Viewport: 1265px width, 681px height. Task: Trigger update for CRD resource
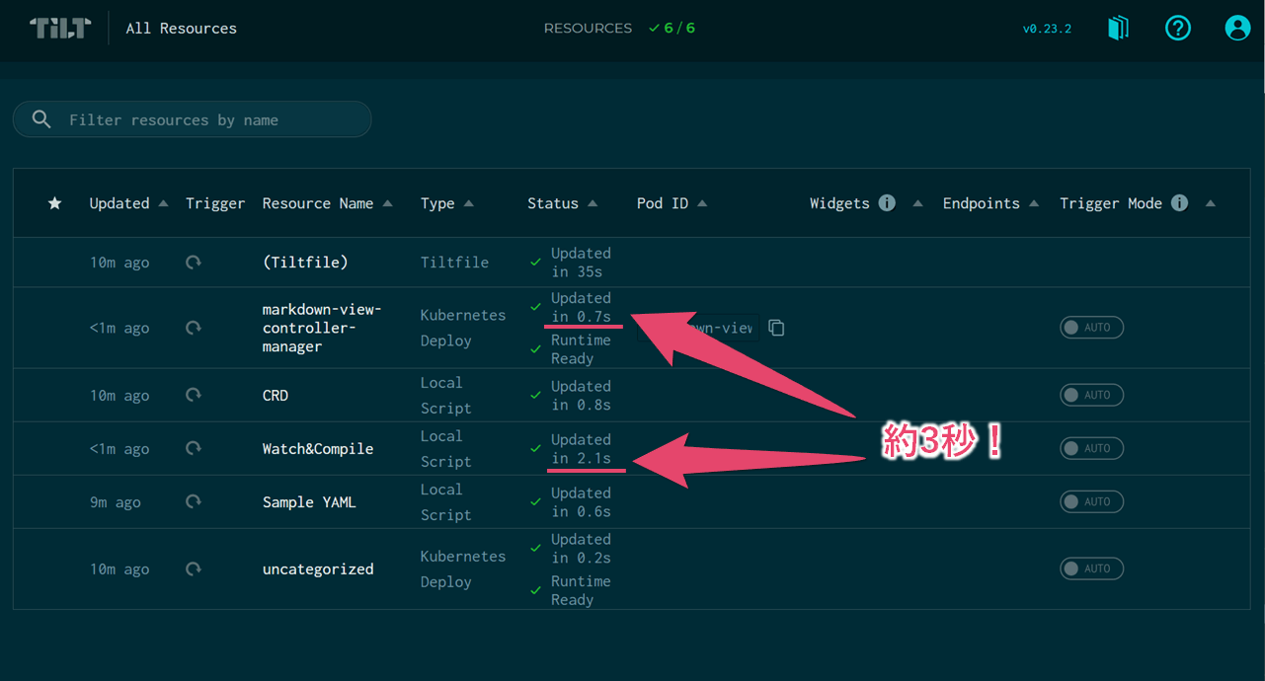click(194, 395)
